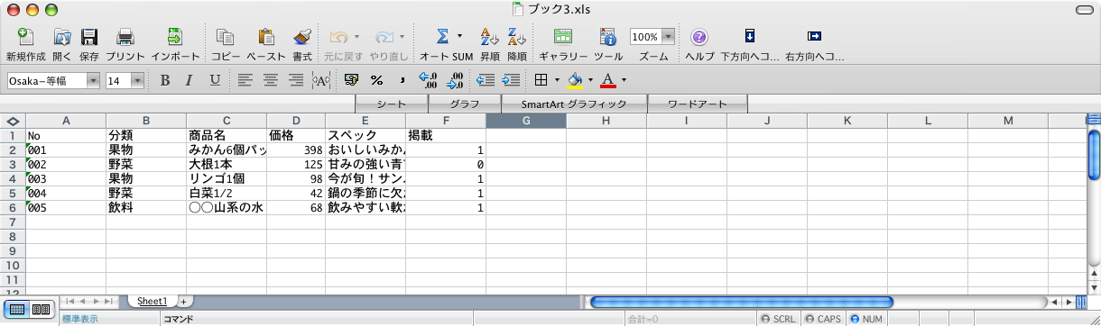This screenshot has width=1101, height=326.
Task: Switch to page layout view button
Action: coord(41,310)
